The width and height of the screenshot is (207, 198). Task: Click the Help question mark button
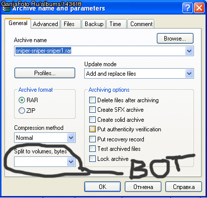[x=187, y=8]
